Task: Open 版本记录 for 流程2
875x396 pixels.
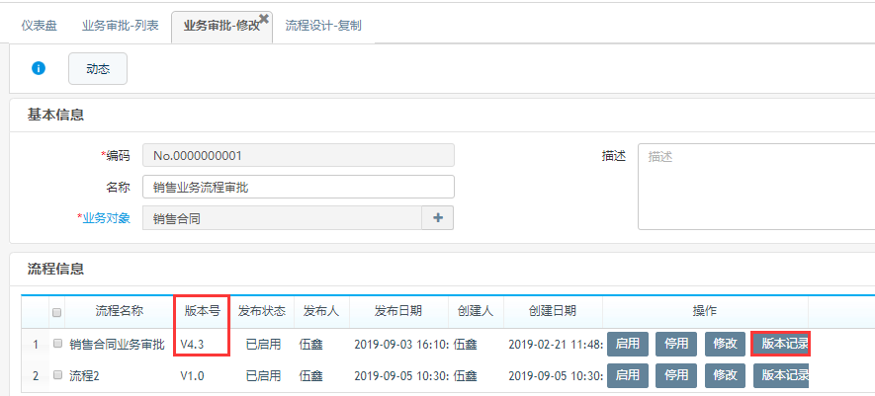Action: pyautogui.click(x=781, y=375)
